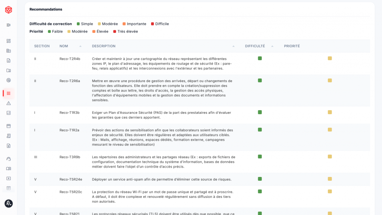
Task: Select the target icon in sidebar
Action: coord(9,80)
